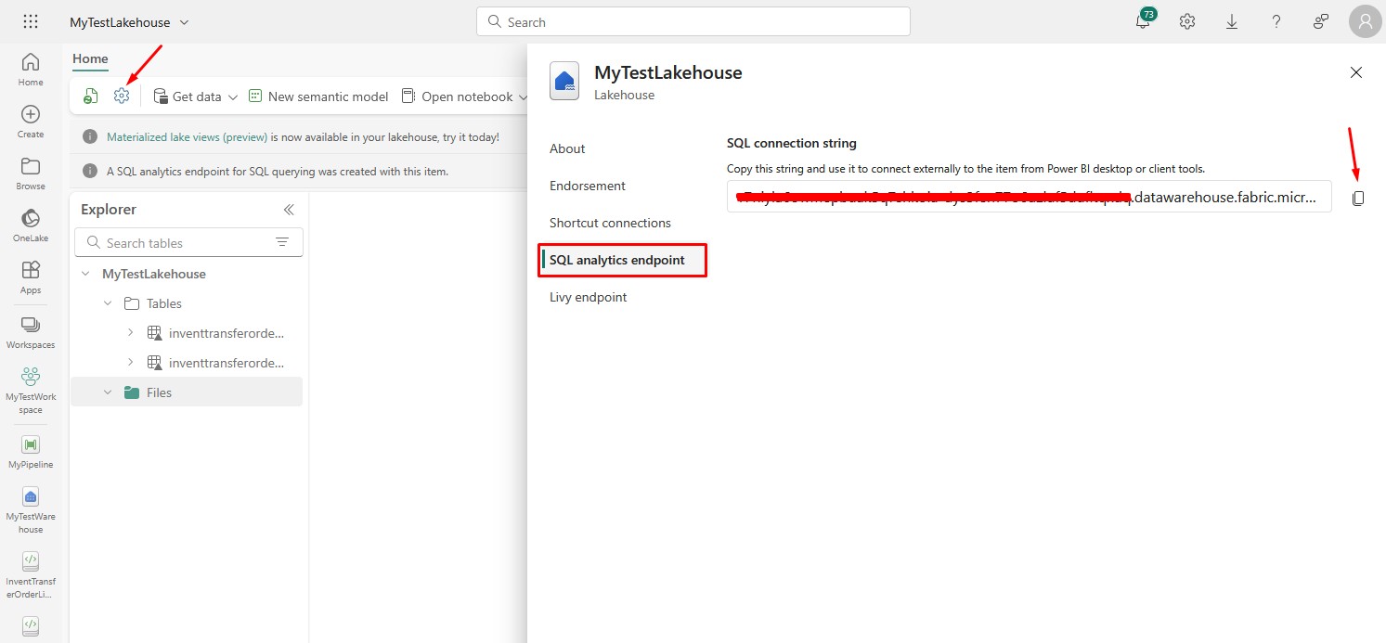Toggle the Files folder chevron

pyautogui.click(x=108, y=392)
